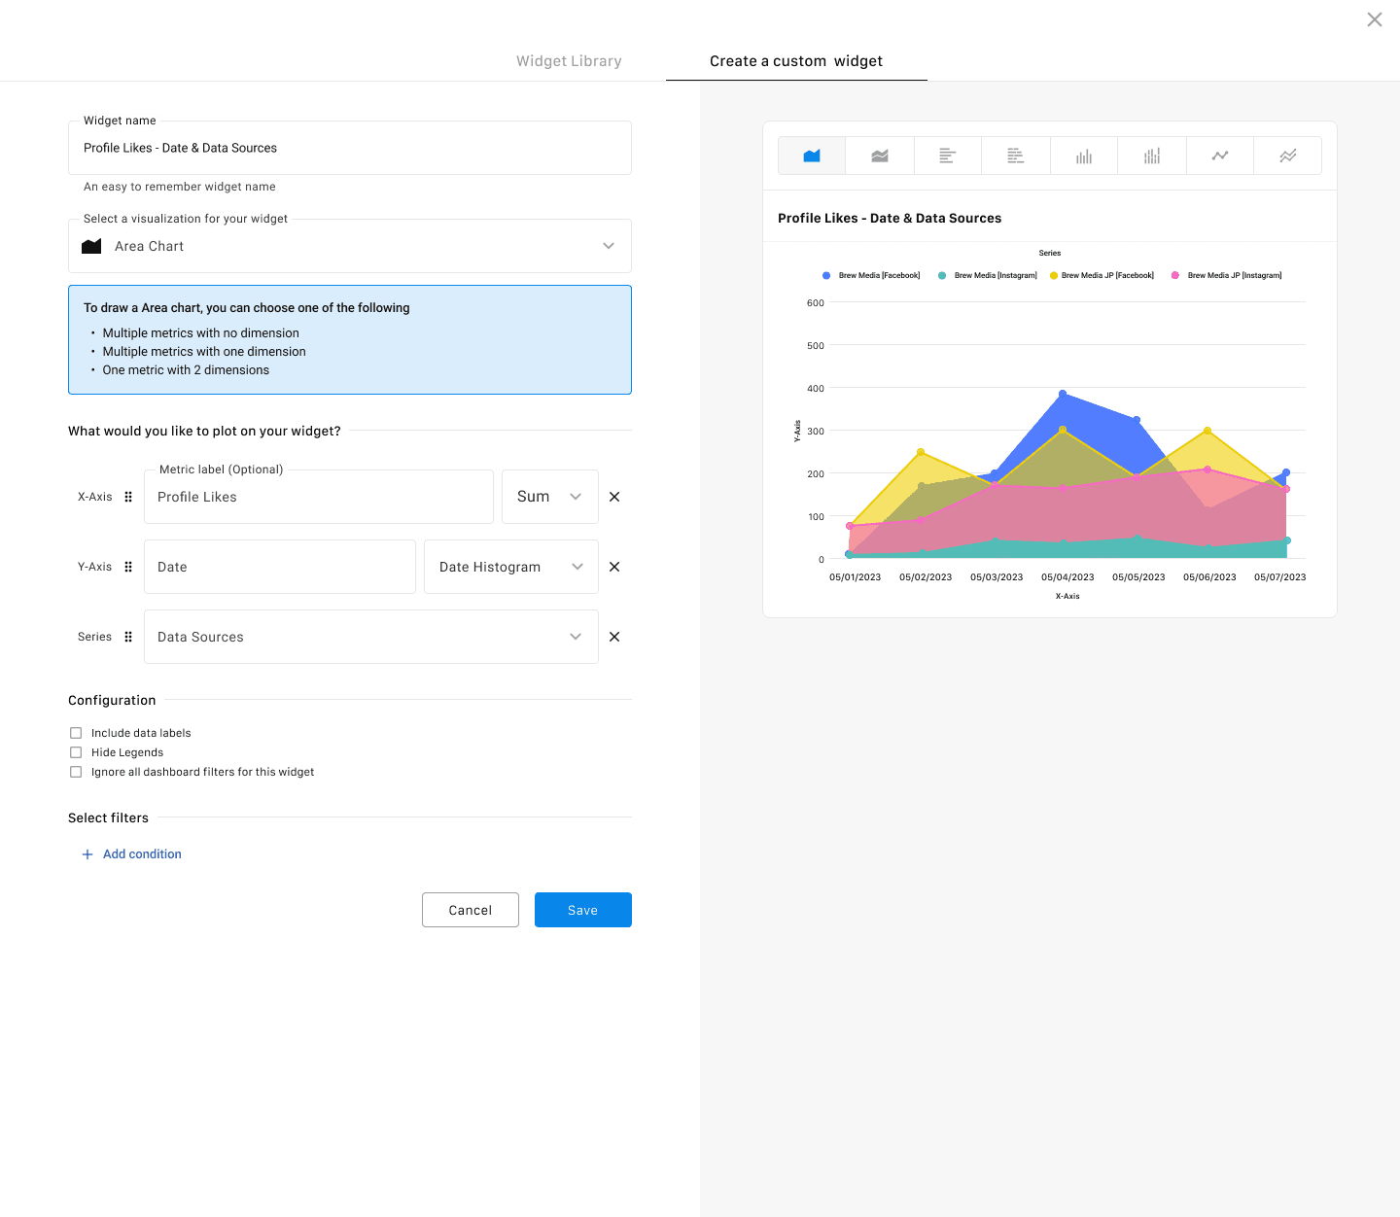Screen dimensions: 1400x1217
Task: Select the multi-line chart icon
Action: coord(1288,156)
